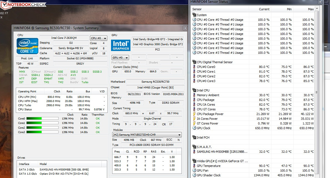Click thermometer icon next to Memory Ambient
Screen dimensions: 330x178
[194, 95]
